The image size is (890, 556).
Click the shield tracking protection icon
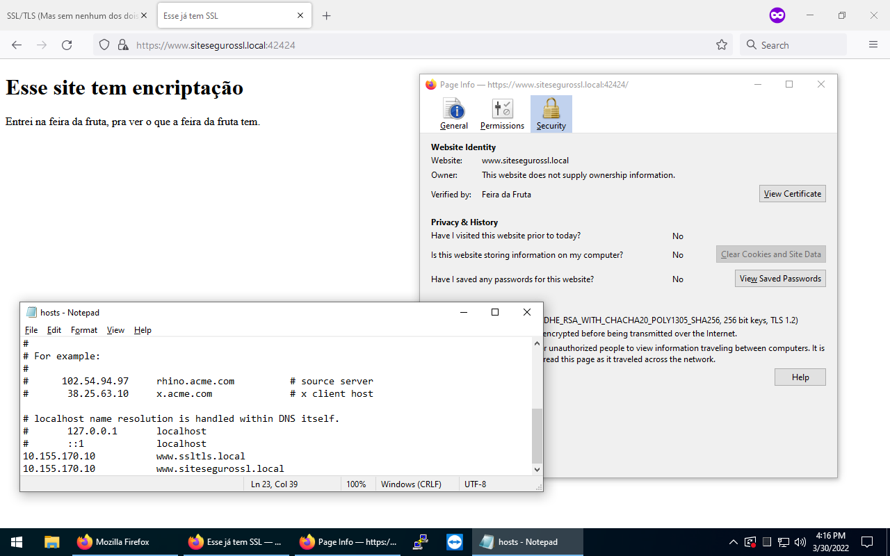click(104, 45)
